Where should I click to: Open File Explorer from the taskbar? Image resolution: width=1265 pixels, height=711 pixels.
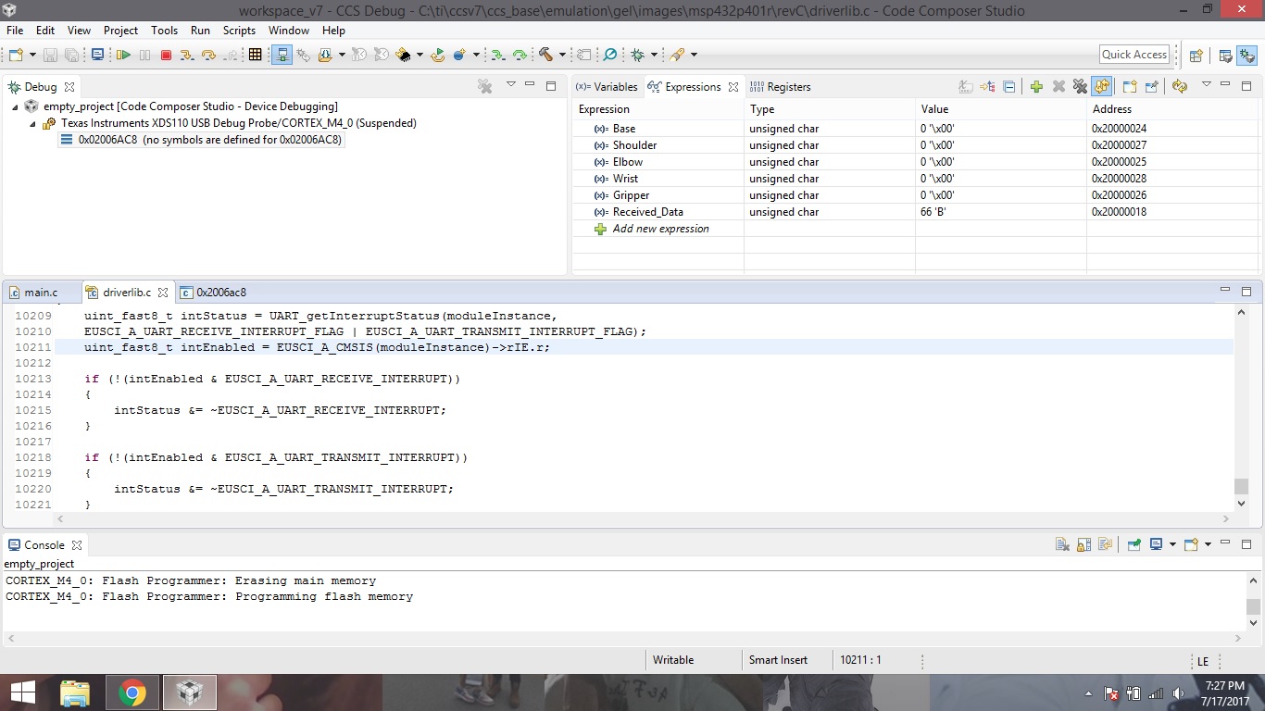(75, 692)
